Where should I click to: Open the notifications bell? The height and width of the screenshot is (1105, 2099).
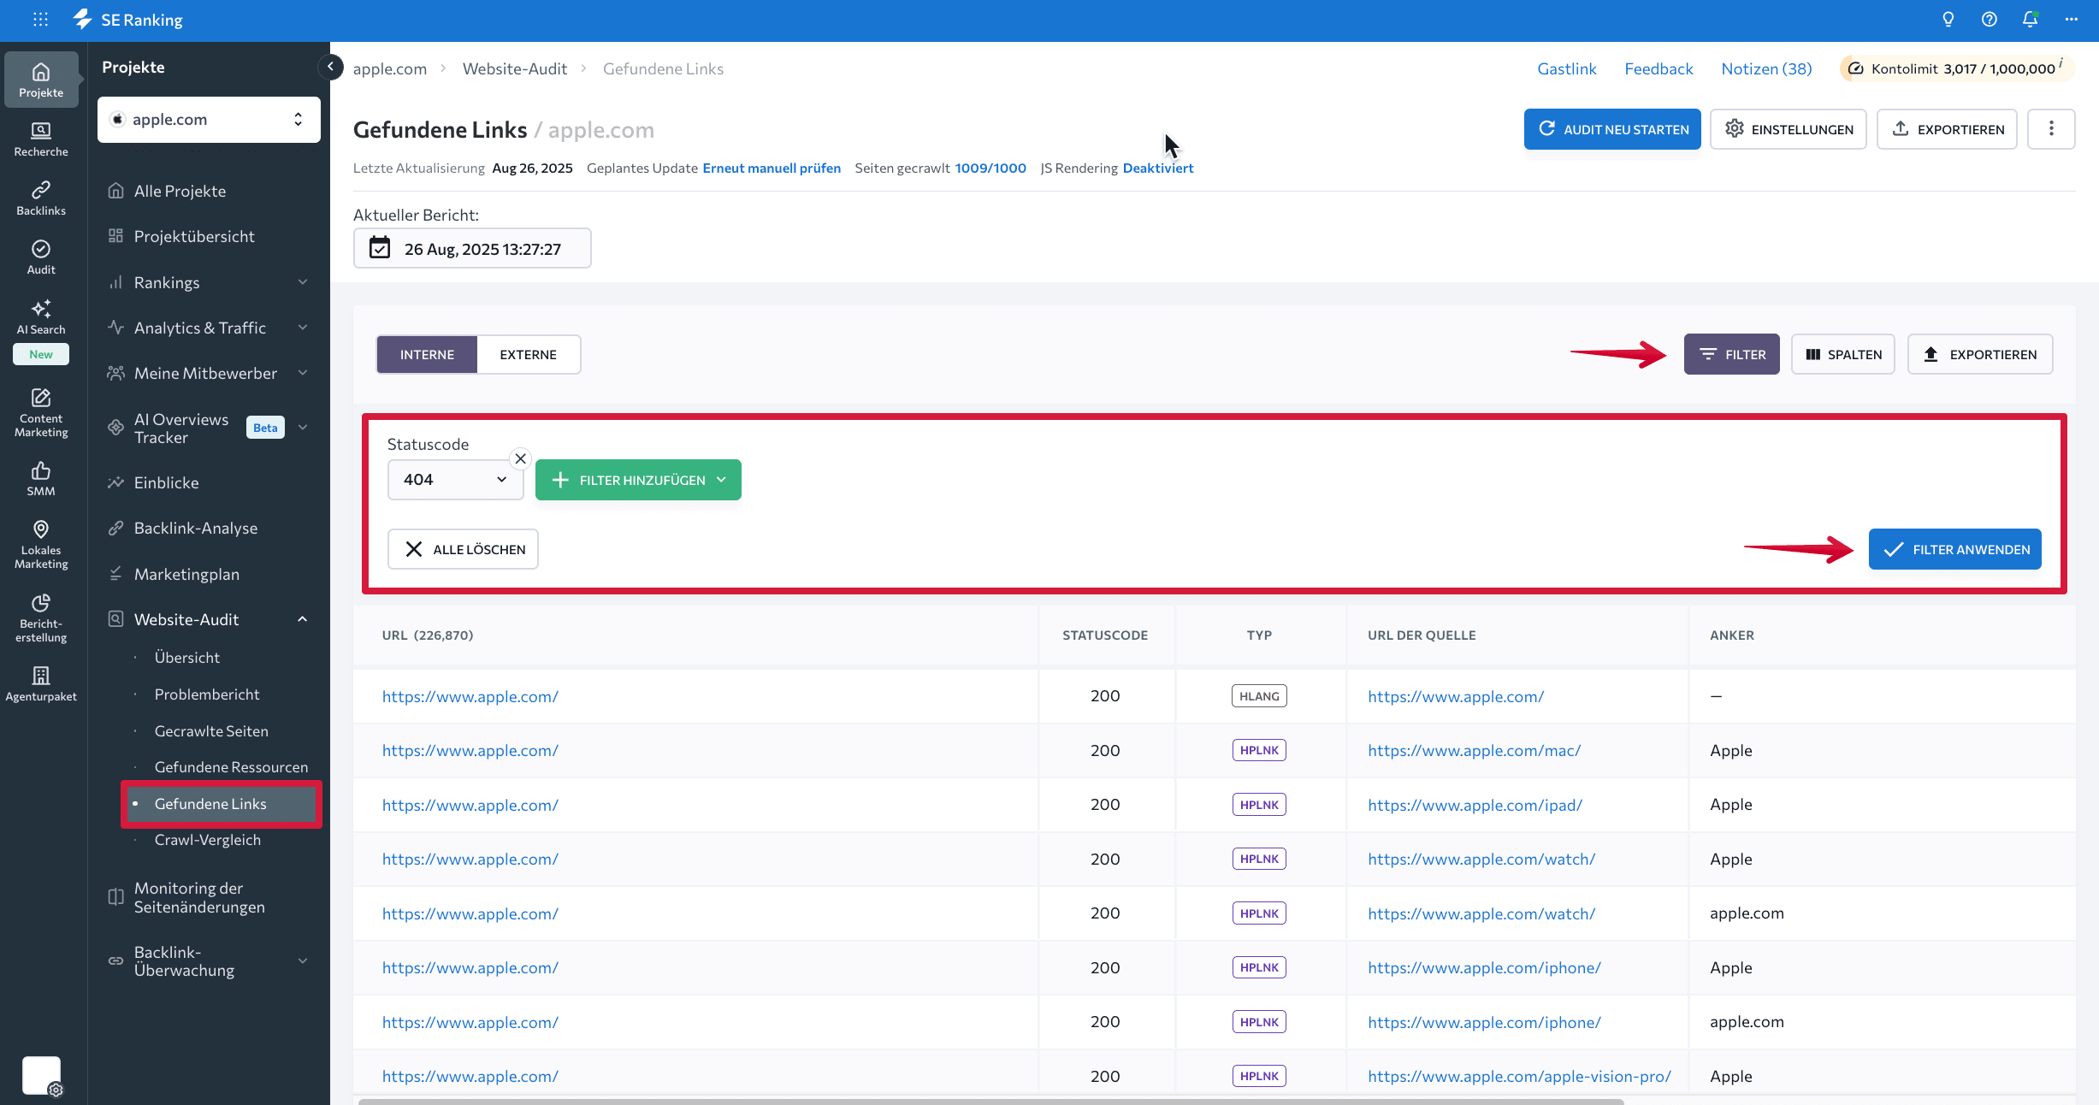tap(2030, 19)
